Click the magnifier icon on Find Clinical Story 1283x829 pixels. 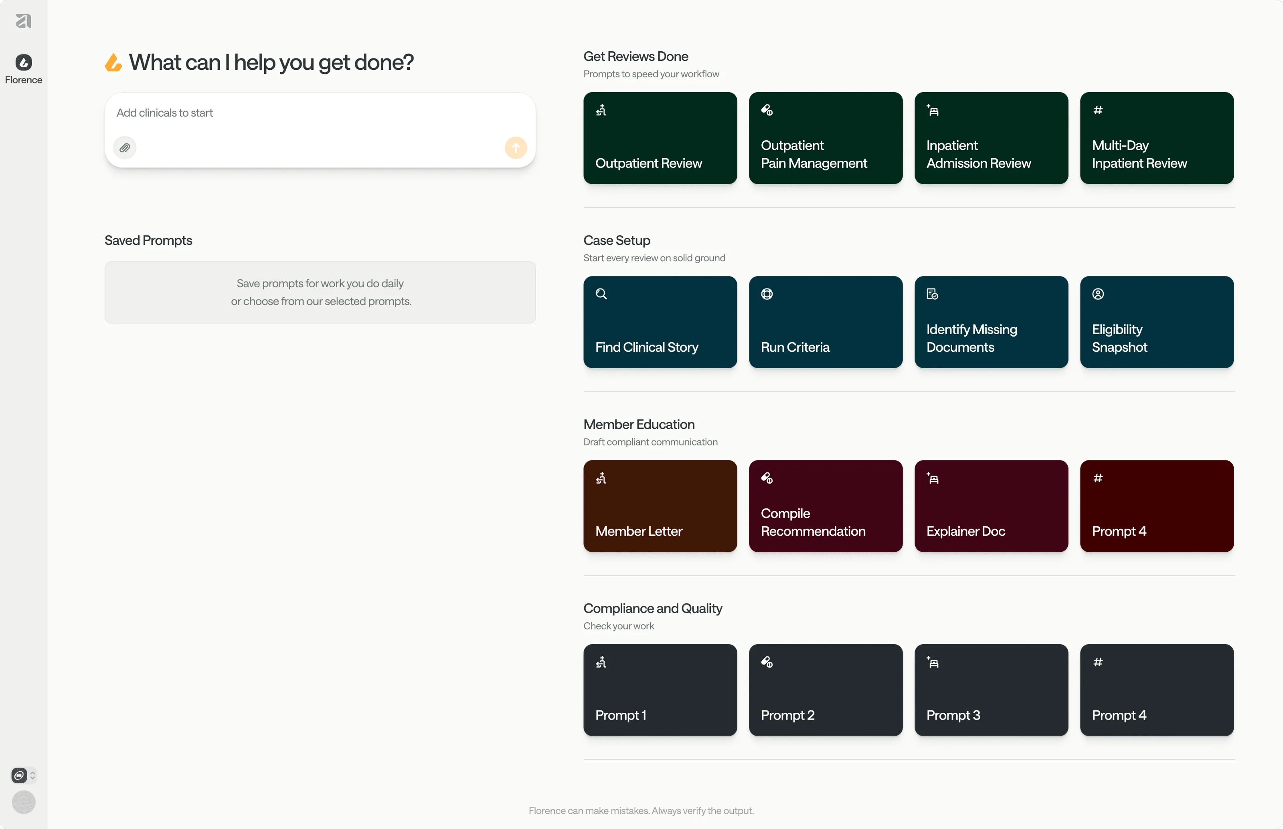601,294
